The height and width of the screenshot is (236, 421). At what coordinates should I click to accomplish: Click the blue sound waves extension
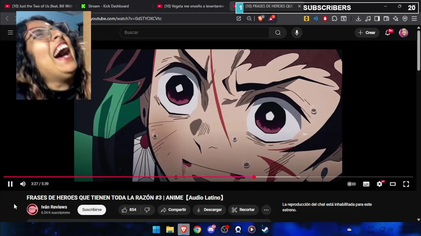[x=316, y=19]
